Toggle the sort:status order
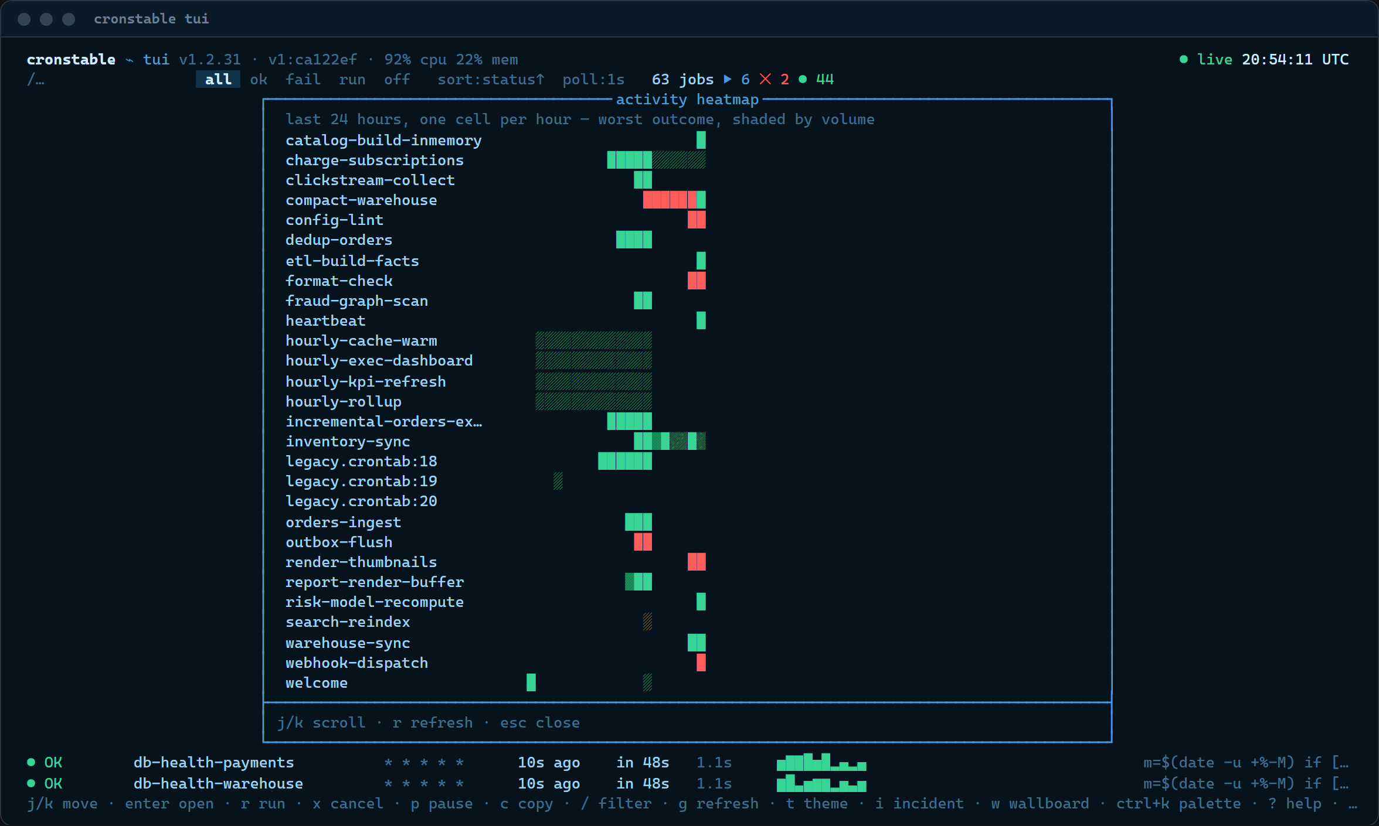 (x=491, y=79)
